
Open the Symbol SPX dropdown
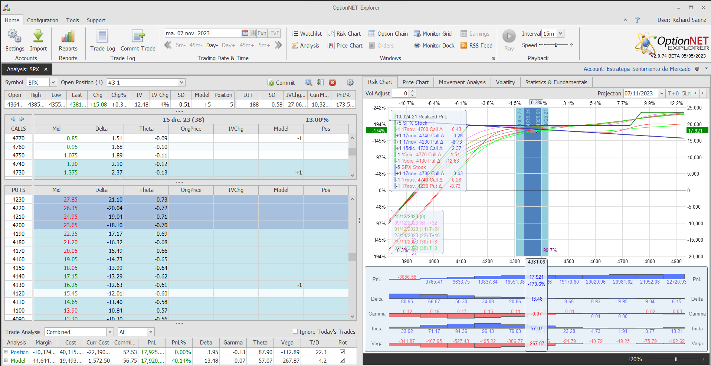(x=53, y=82)
